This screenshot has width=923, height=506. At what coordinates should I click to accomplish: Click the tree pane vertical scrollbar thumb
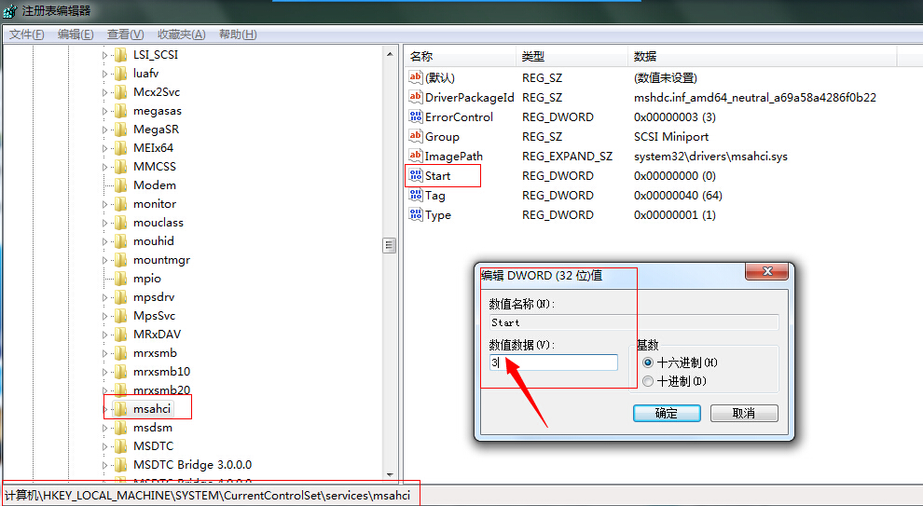(x=390, y=245)
